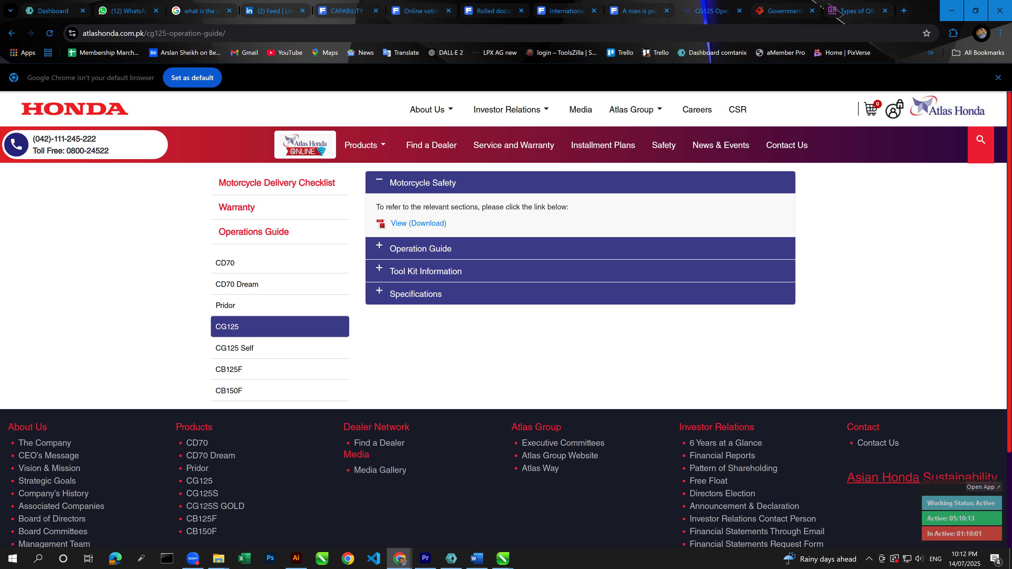Viewport: 1012px width, 569px height.
Task: Open the About Us dropdown menu
Action: pyautogui.click(x=431, y=110)
